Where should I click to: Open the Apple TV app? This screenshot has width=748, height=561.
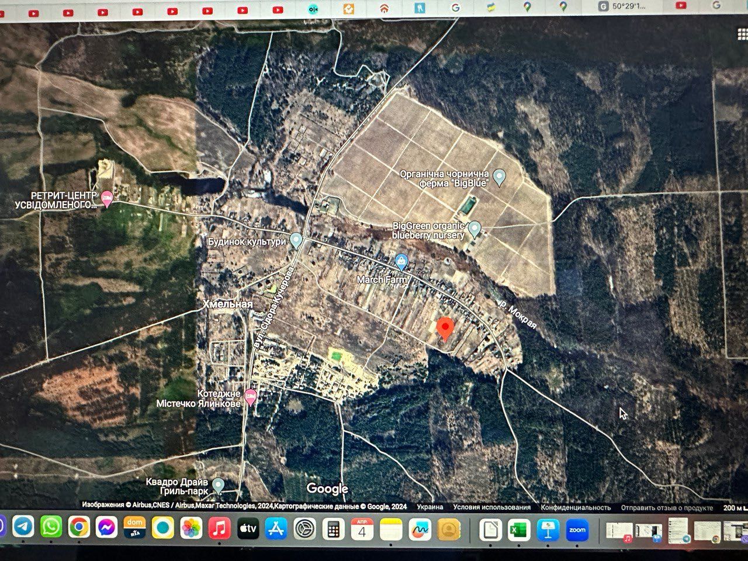coord(248,529)
